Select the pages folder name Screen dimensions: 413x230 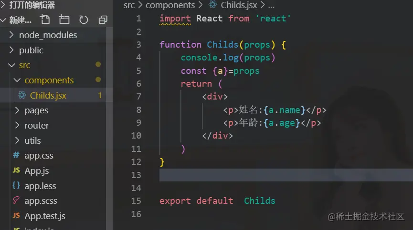(36, 110)
